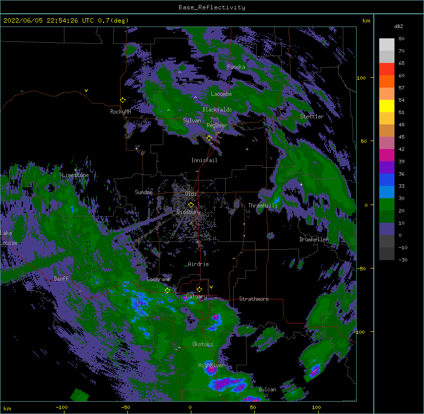This screenshot has height=414, width=424.
Task: Click the white asterisk marker east of Innisfail
Action: [247, 149]
